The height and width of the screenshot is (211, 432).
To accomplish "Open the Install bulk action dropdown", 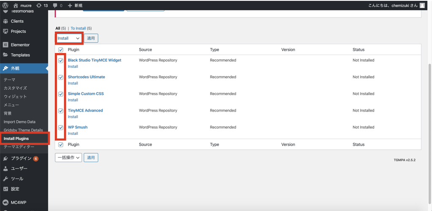I will pyautogui.click(x=68, y=38).
